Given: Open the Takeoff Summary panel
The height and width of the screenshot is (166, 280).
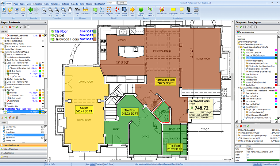Looking at the screenshot, I should click(x=24, y=149).
